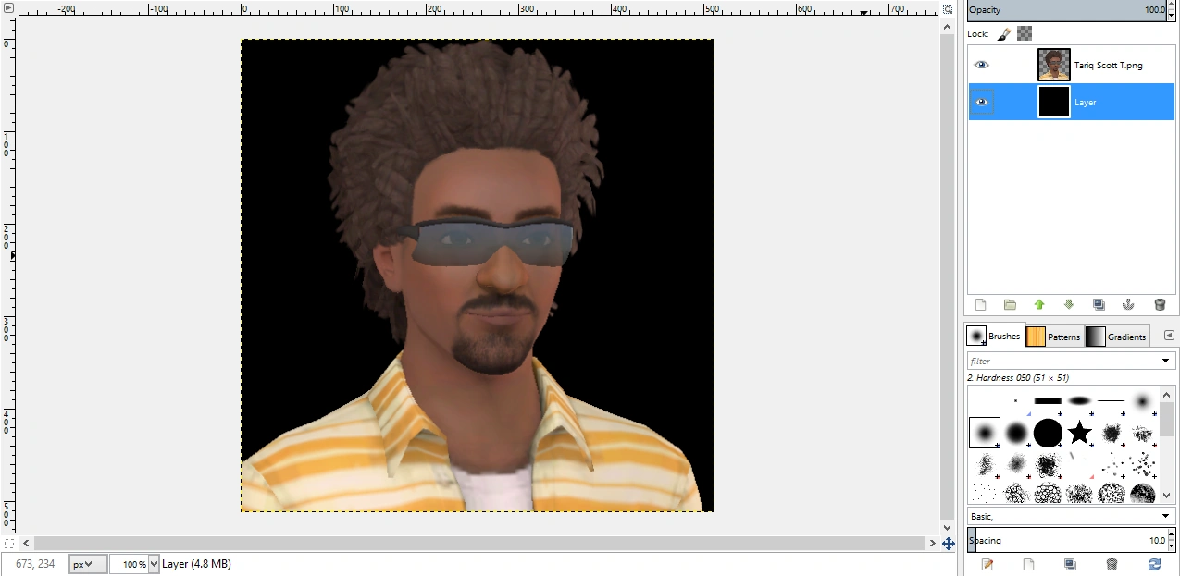Lower layer with green down arrow
The image size is (1180, 576).
pyautogui.click(x=1069, y=304)
